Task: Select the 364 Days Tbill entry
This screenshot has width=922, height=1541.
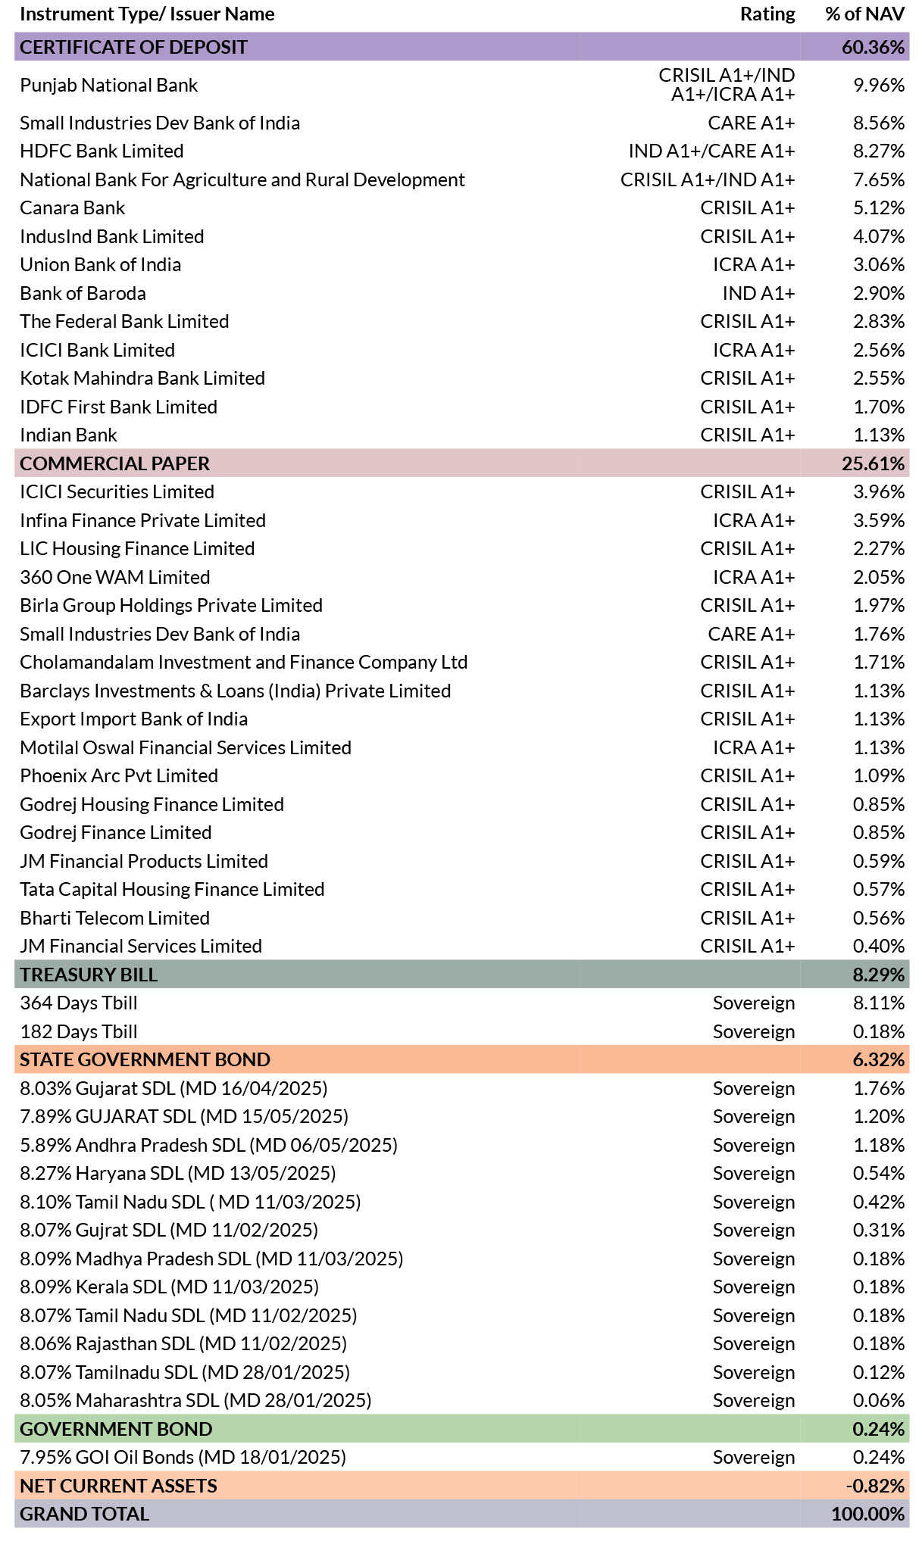Action: (79, 1003)
